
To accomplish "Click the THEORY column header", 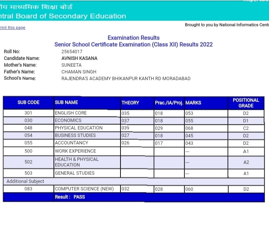I will pyautogui.click(x=137, y=103).
